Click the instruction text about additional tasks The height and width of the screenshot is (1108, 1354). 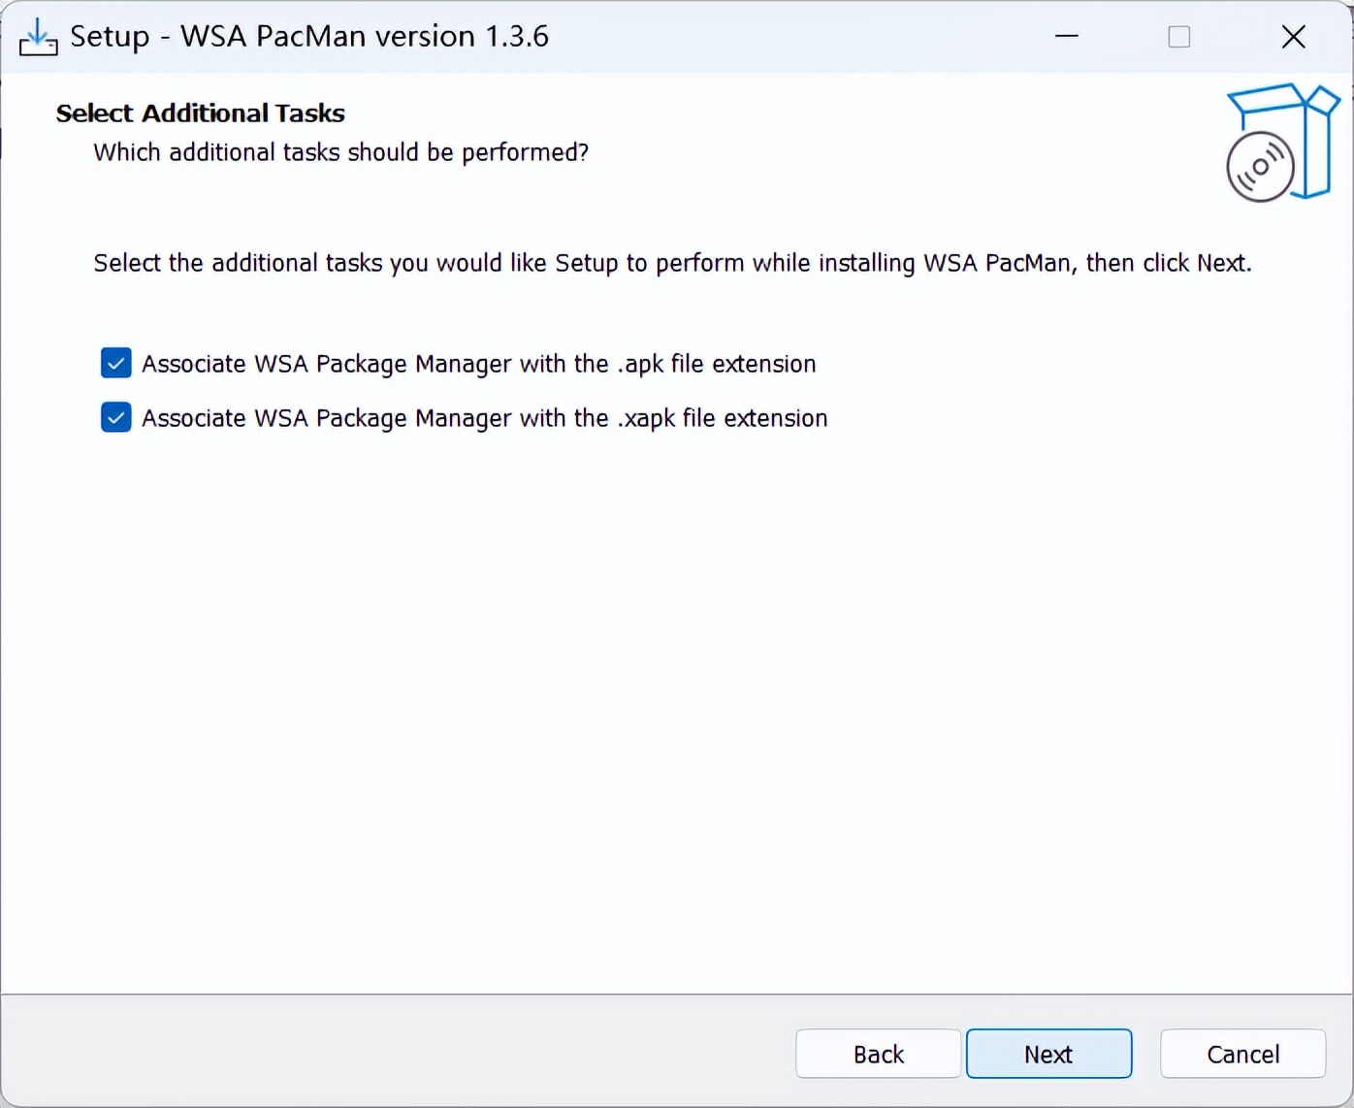tap(672, 263)
